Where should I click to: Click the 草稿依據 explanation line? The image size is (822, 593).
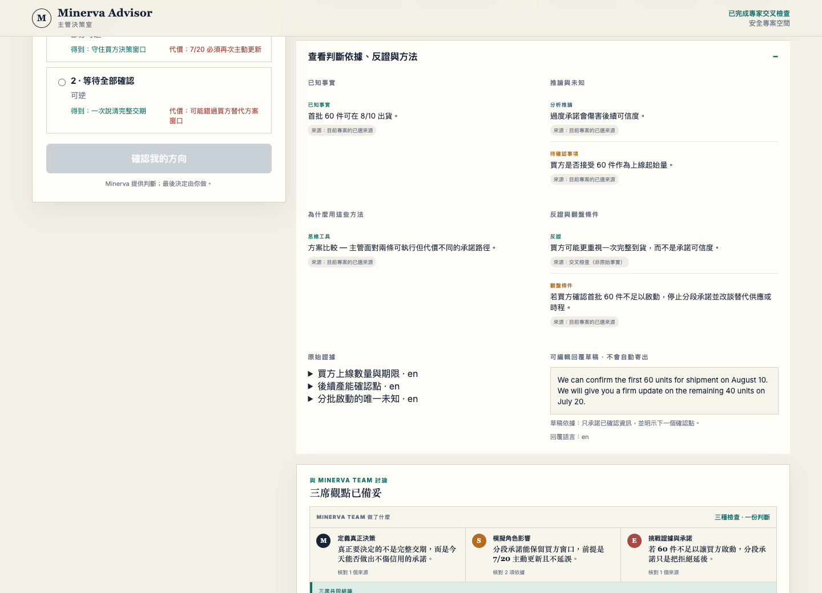coord(625,423)
